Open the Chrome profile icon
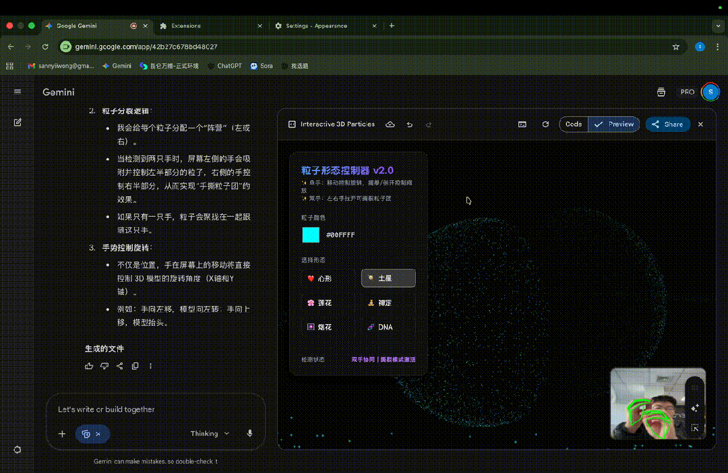The height and width of the screenshot is (473, 728). click(x=700, y=47)
